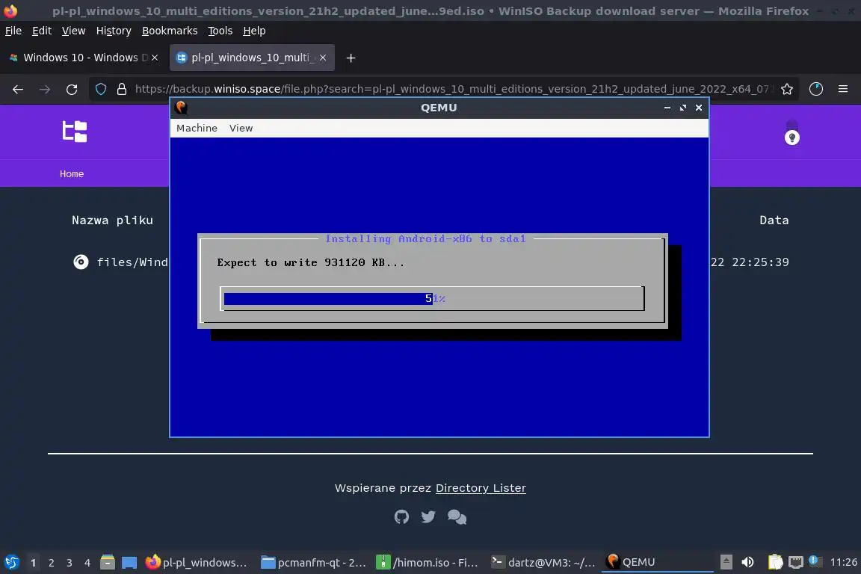Viewport: 861px width, 574px height.
Task: Switch to pcmanfm-qt taskbar entry
Action: pyautogui.click(x=313, y=563)
